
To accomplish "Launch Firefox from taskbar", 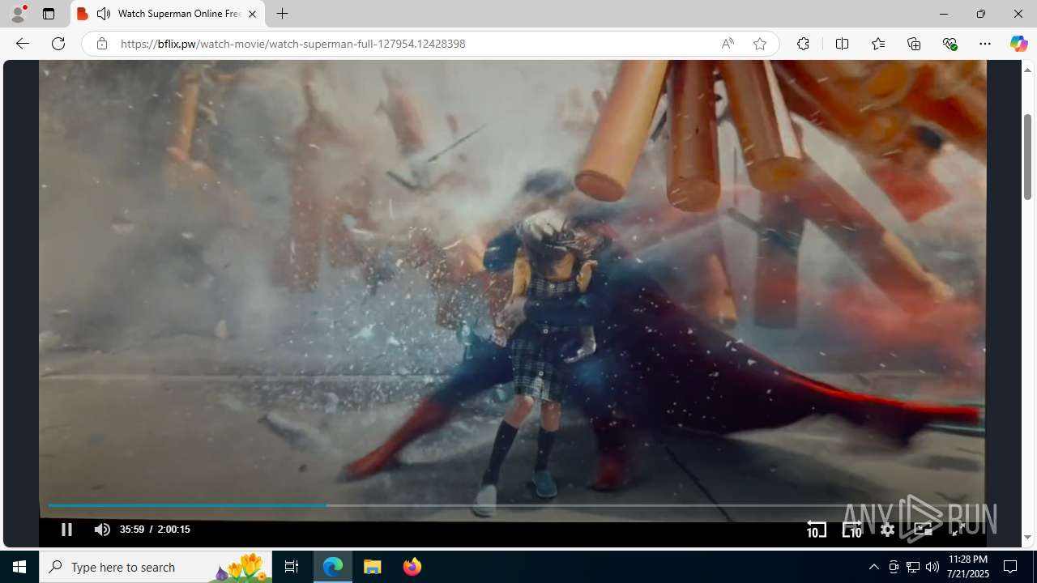I will coord(412,567).
